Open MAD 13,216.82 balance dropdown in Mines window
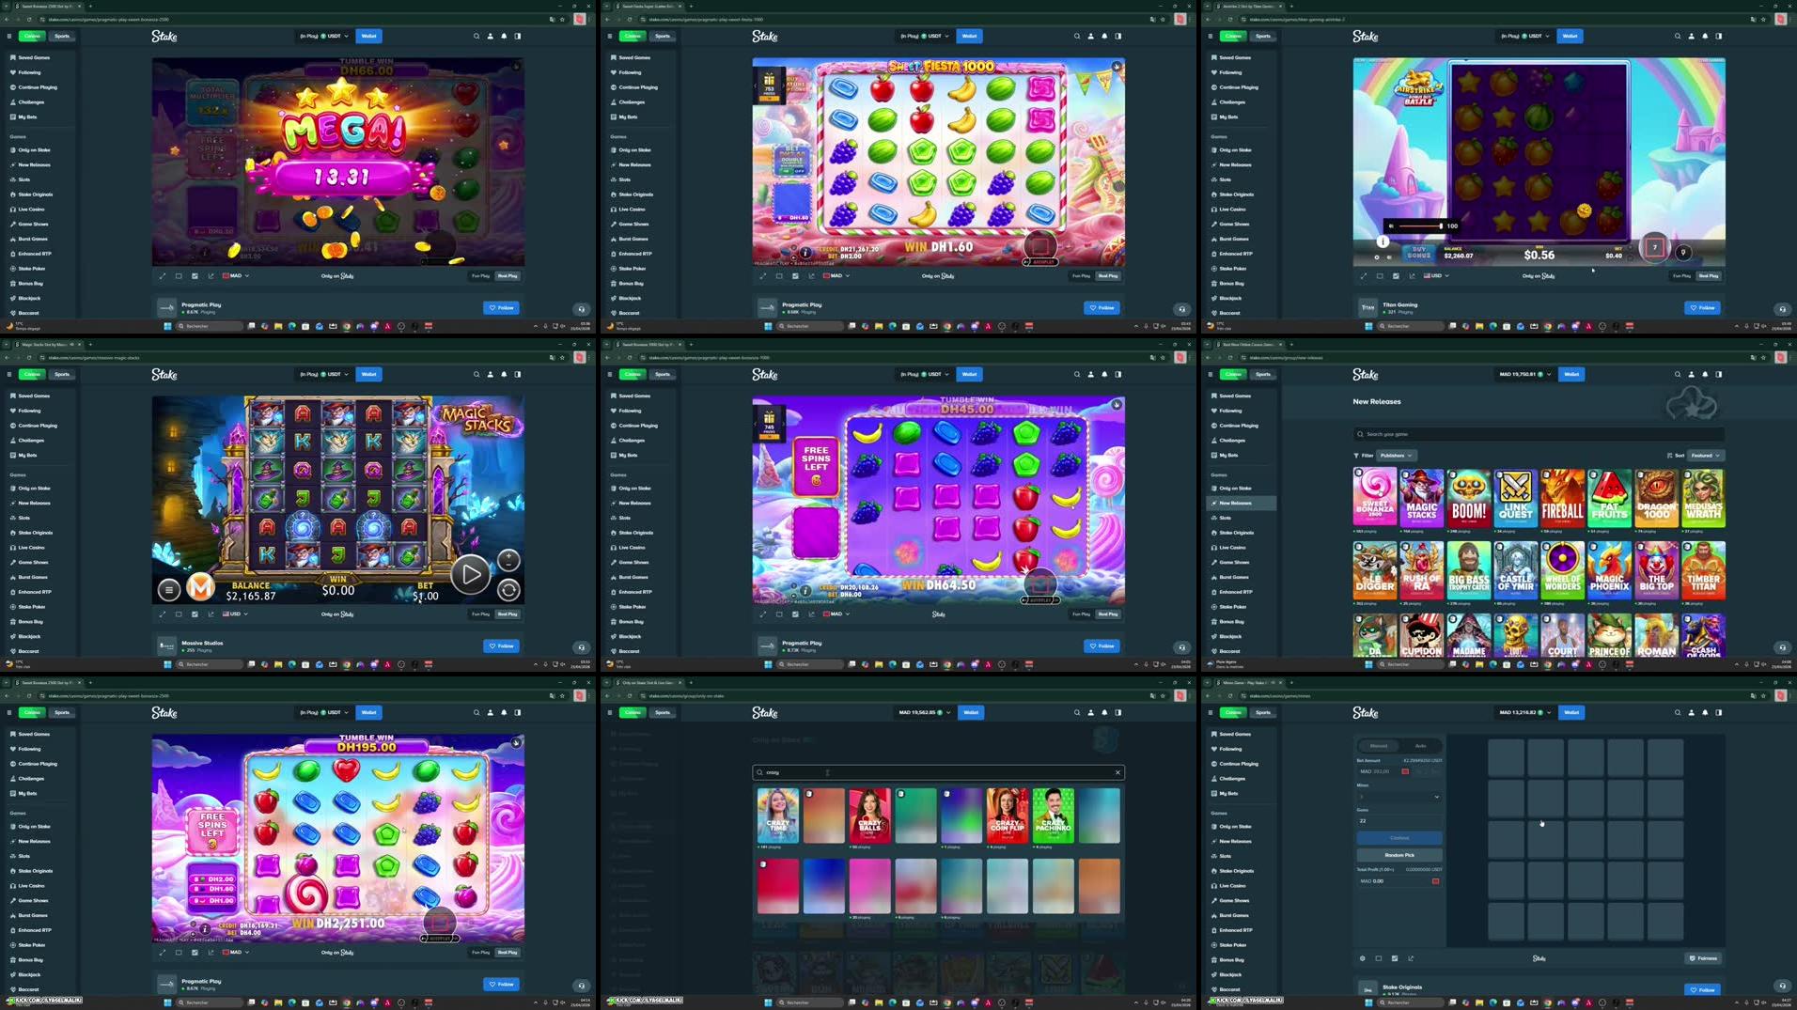Viewport: 1797px width, 1010px height. coord(1526,712)
